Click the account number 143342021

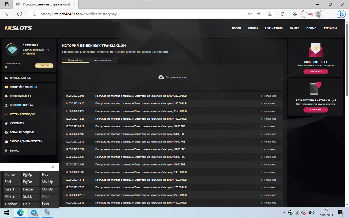coord(31,45)
